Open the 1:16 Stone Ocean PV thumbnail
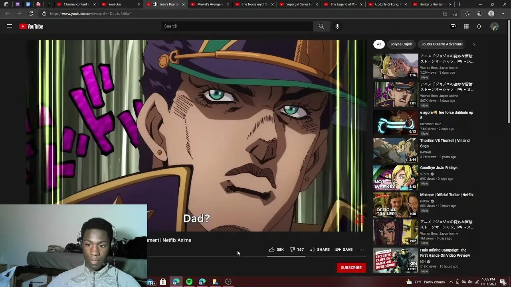The height and width of the screenshot is (287, 511). click(396, 66)
